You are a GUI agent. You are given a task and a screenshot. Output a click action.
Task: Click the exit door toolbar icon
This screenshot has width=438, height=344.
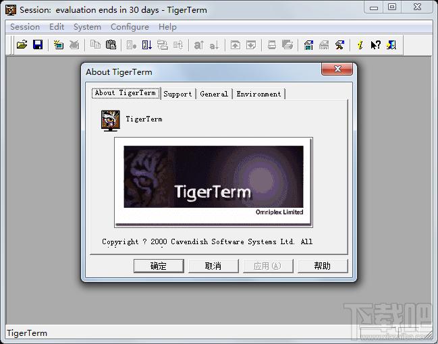(391, 45)
